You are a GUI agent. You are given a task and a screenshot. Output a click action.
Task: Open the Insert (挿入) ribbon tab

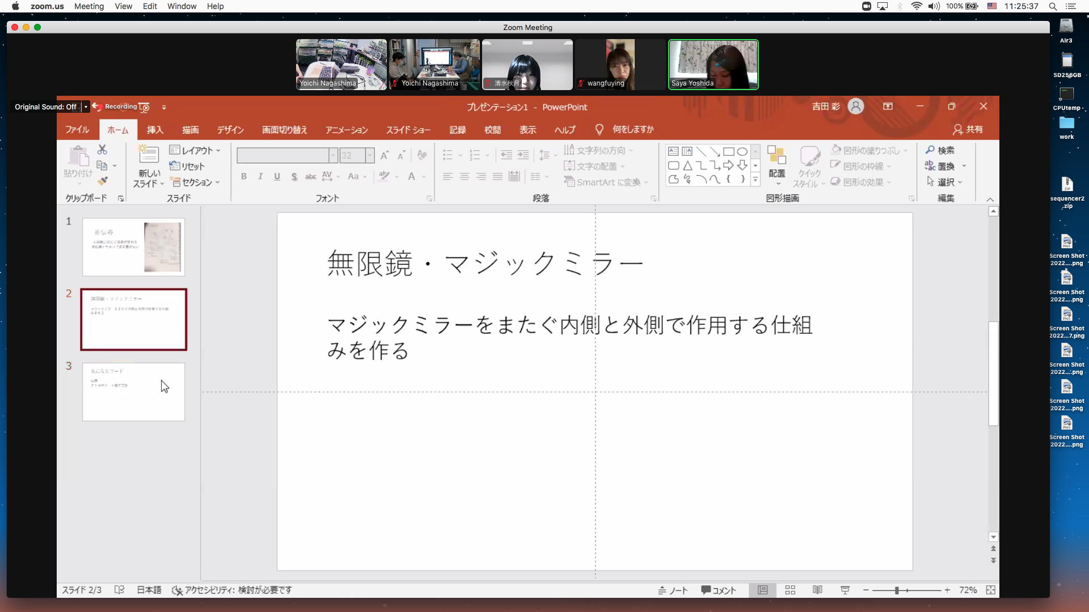click(x=155, y=130)
